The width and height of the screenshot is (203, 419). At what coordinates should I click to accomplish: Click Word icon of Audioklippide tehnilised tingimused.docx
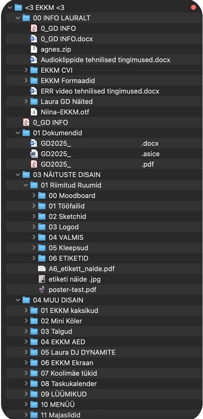[x=34, y=60]
